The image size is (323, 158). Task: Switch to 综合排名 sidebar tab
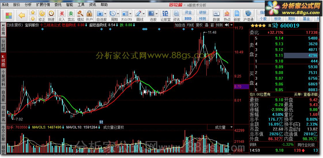[3, 113]
